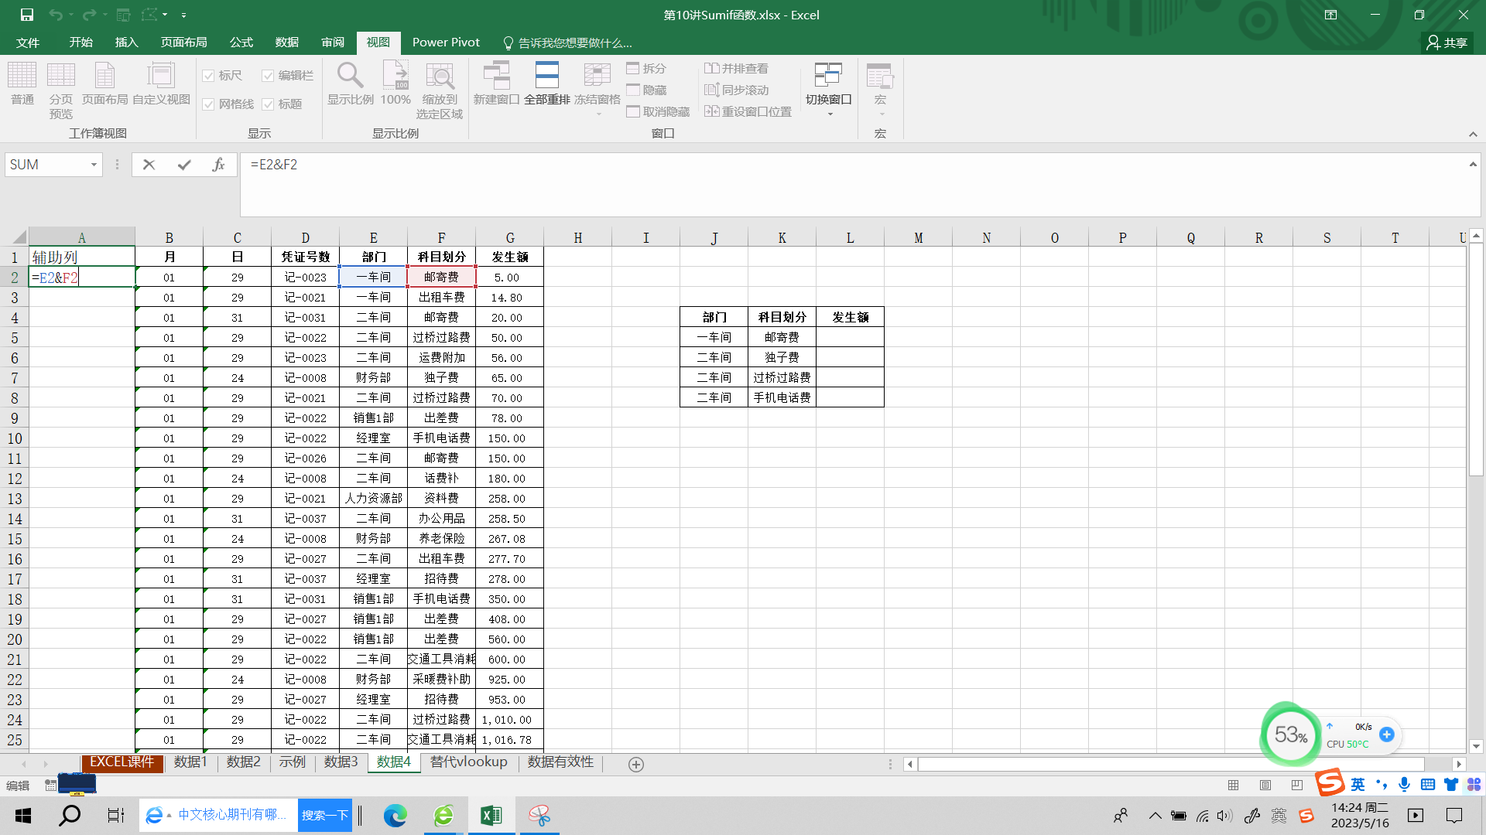Open the Windows Start menu

[x=23, y=816]
